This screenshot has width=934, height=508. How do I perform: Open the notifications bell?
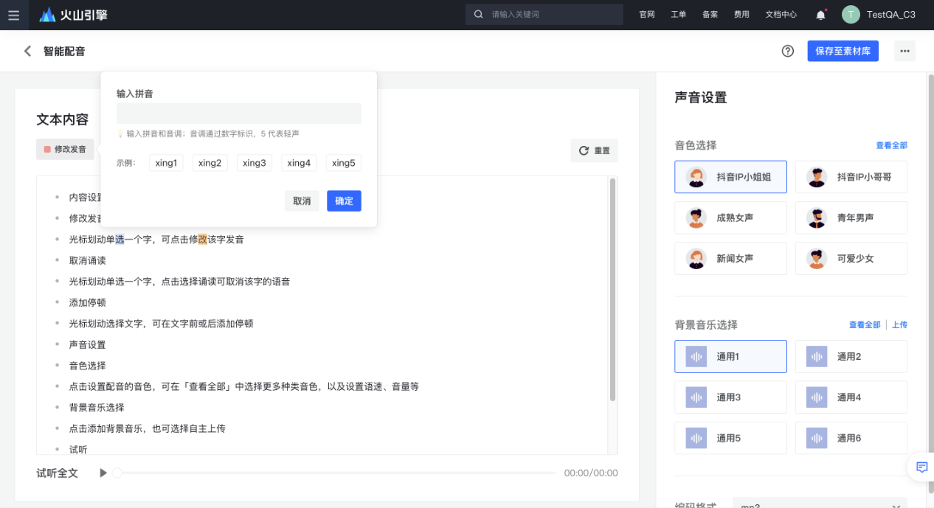[820, 14]
